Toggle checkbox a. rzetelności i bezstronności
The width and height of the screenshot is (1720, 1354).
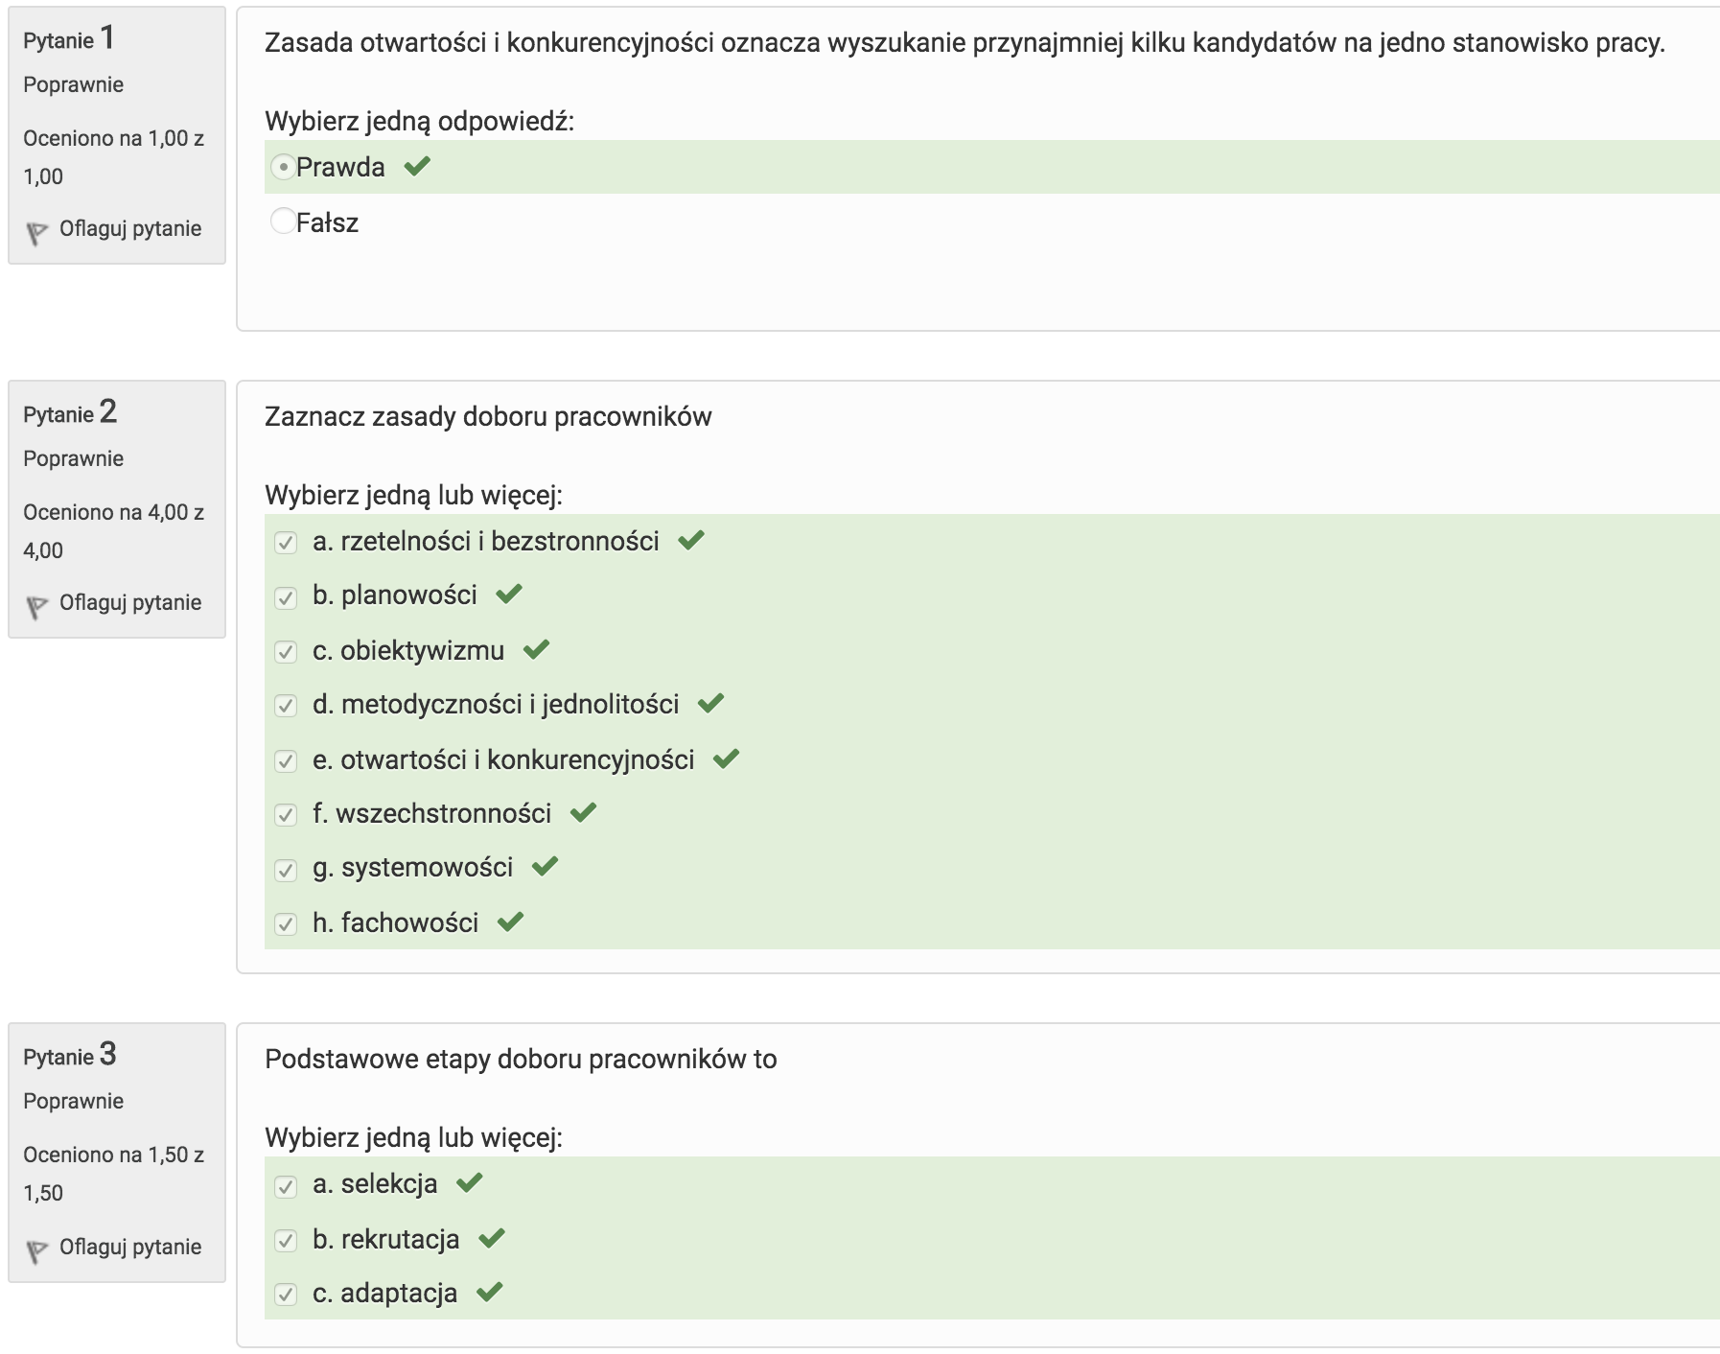point(286,543)
